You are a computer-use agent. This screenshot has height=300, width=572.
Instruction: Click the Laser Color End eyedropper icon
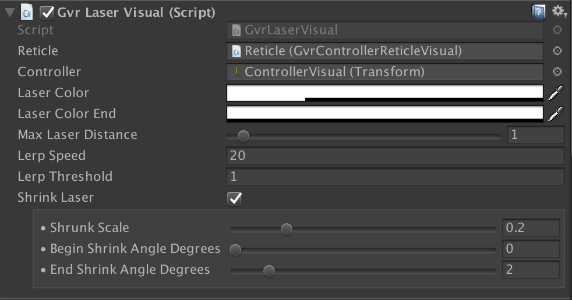[x=556, y=114]
